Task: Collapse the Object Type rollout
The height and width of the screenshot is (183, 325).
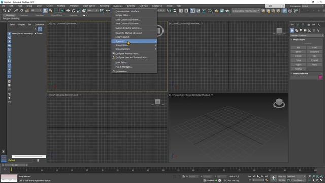Action: (299, 40)
